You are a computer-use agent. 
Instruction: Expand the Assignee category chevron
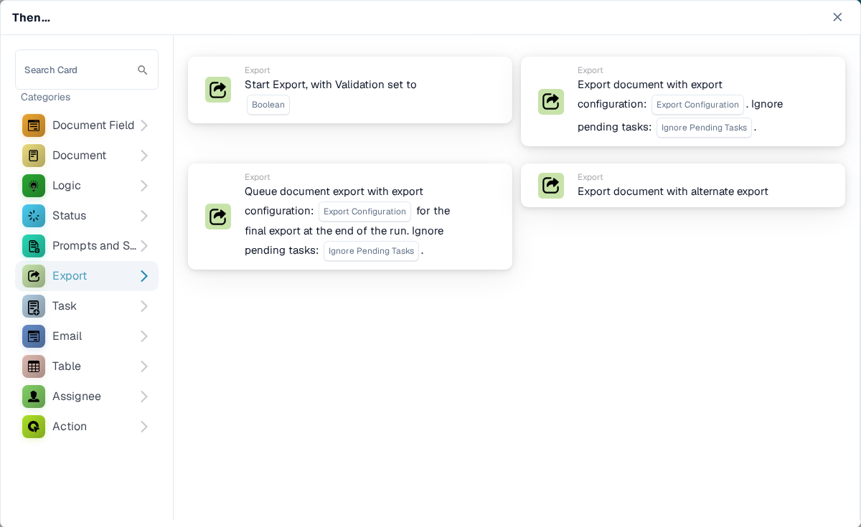(144, 397)
